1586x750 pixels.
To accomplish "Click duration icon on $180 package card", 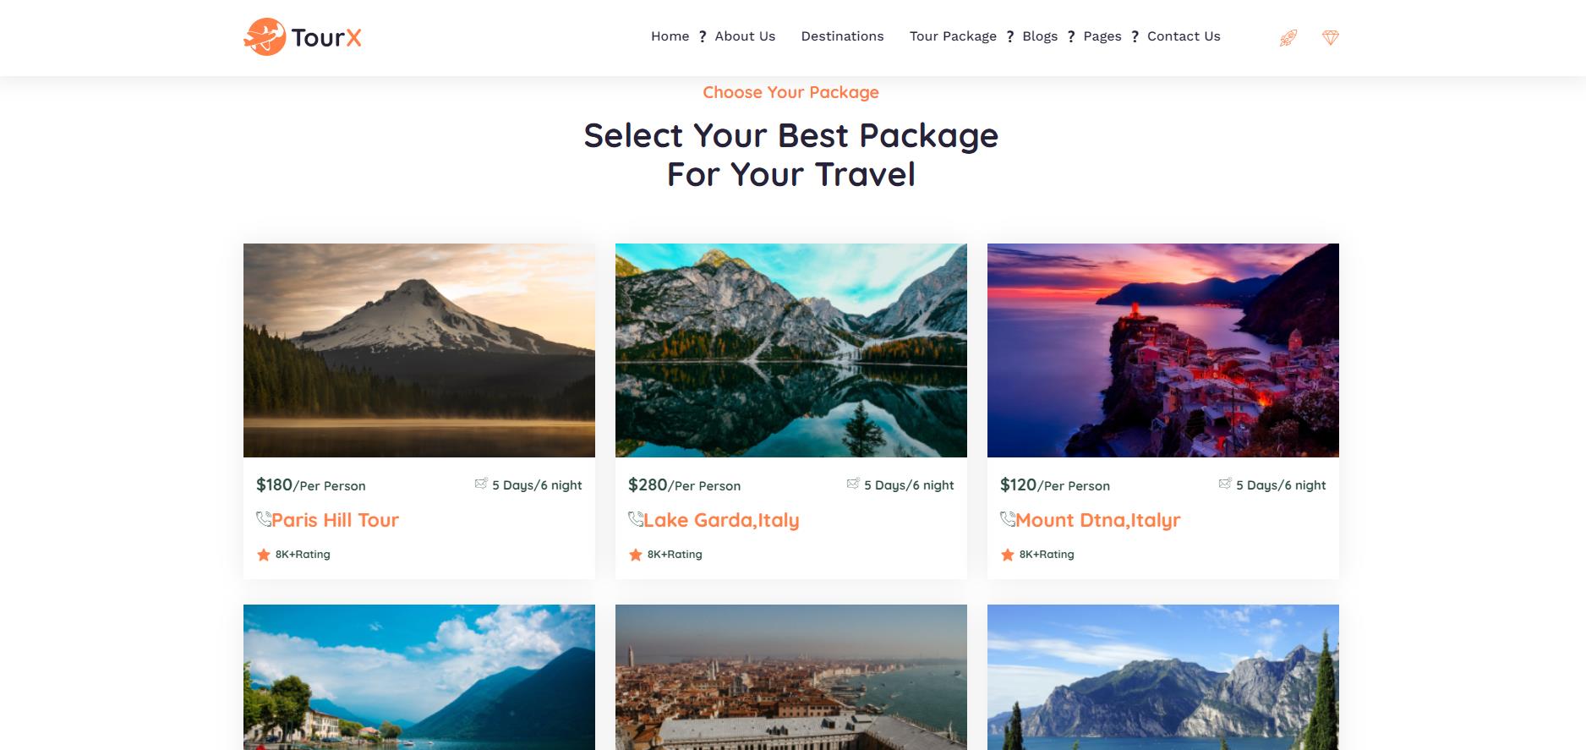I will point(481,484).
